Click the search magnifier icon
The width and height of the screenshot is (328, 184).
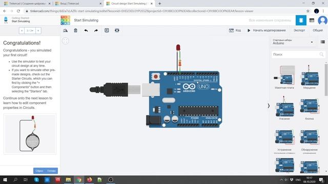(321, 55)
